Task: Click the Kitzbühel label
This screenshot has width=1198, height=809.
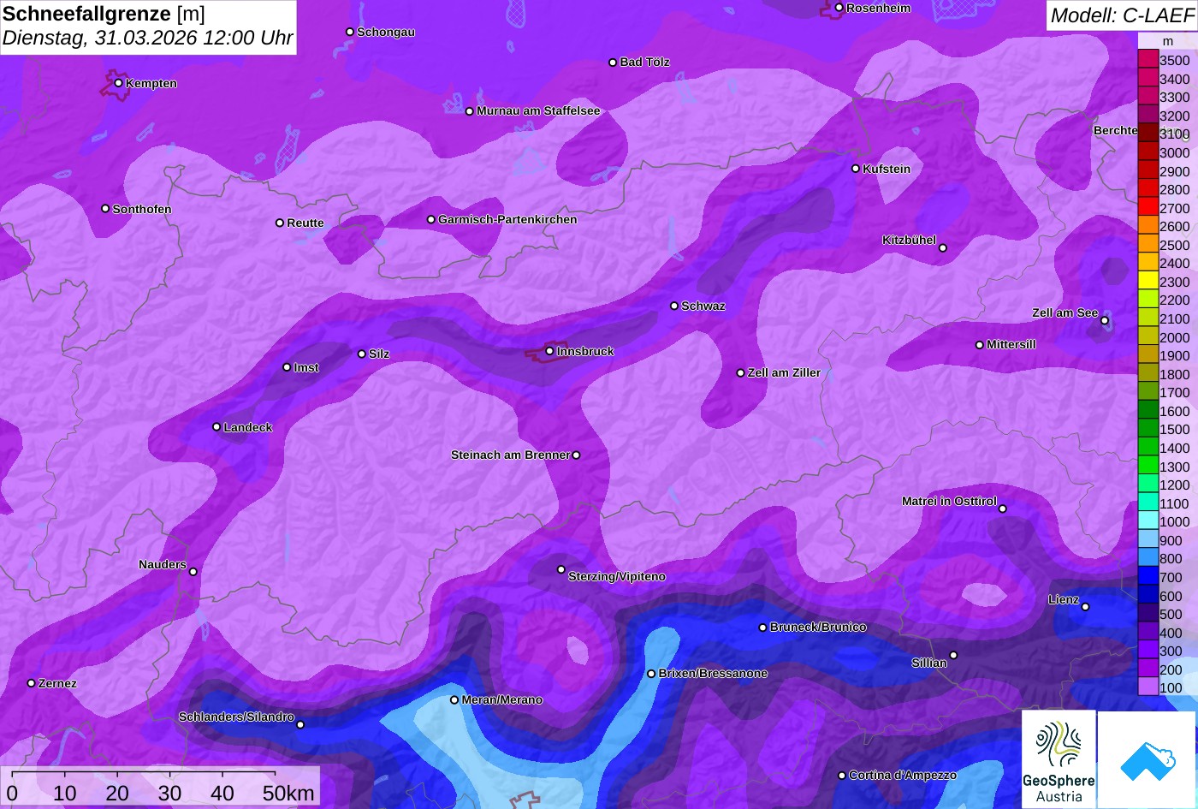Action: 909,240
